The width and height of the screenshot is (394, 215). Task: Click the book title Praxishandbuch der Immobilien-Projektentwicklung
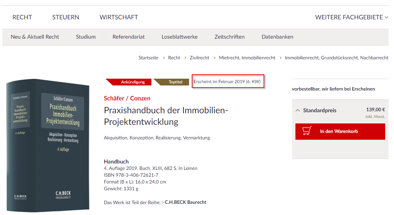pos(166,116)
